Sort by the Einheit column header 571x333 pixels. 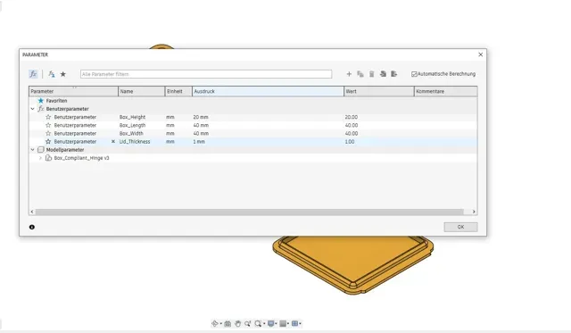(178, 91)
